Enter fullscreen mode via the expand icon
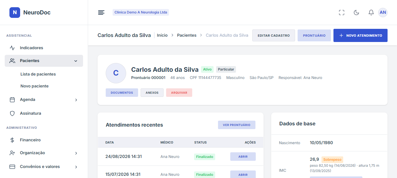 tap(342, 13)
